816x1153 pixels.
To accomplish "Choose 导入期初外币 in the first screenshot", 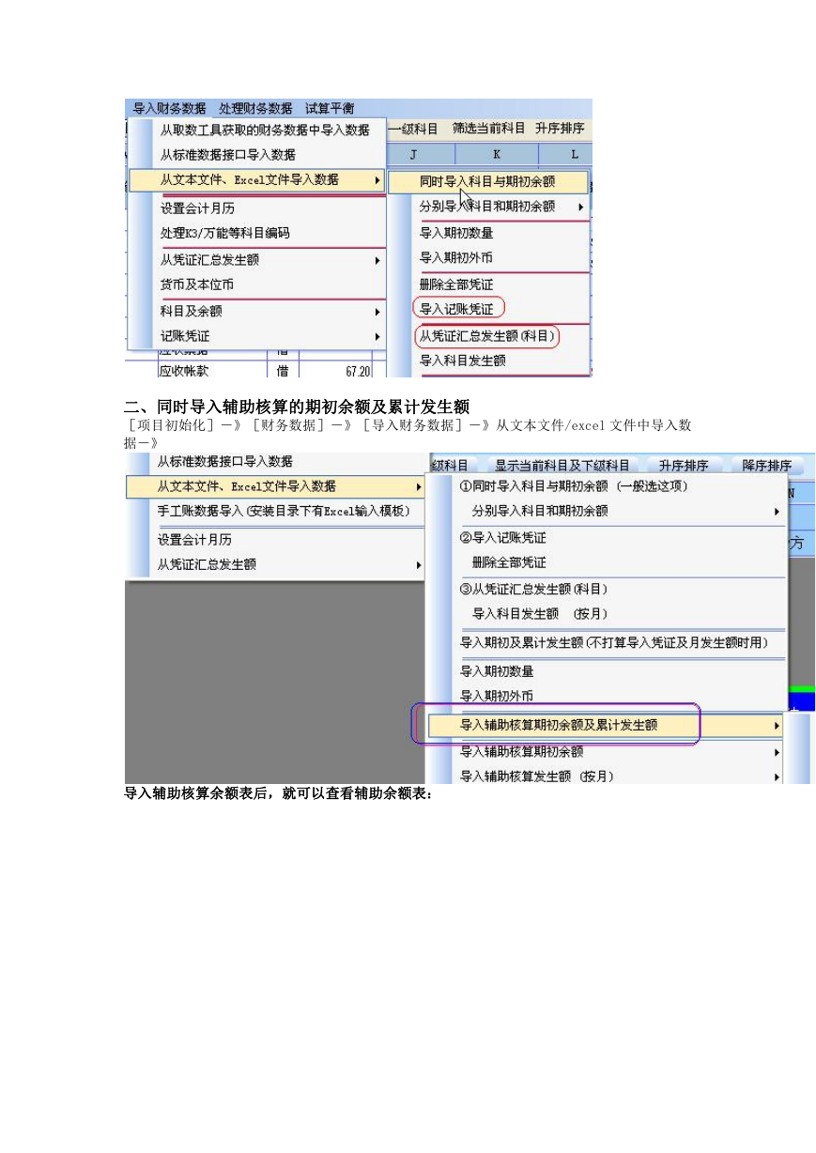I will click(x=488, y=257).
